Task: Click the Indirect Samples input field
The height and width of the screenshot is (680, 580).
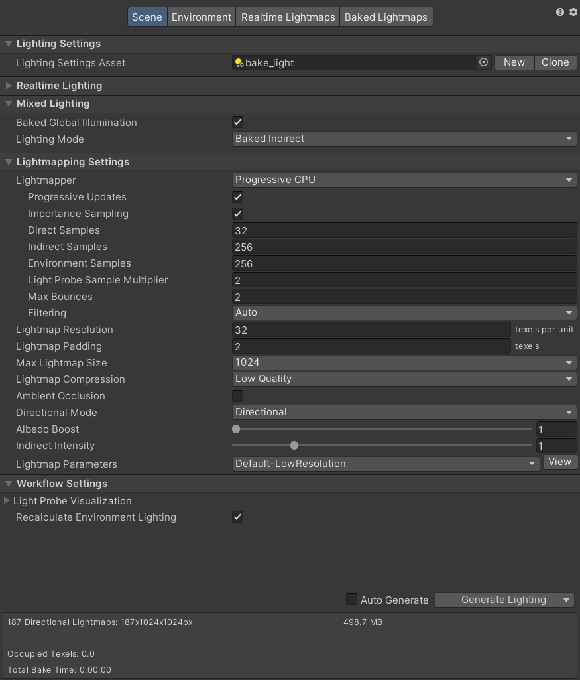Action: [404, 247]
